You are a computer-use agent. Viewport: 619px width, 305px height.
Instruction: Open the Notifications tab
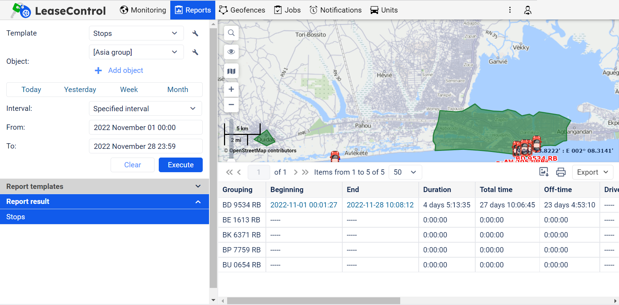(x=336, y=10)
